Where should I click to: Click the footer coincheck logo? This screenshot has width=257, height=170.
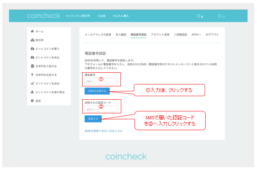[x=126, y=156]
